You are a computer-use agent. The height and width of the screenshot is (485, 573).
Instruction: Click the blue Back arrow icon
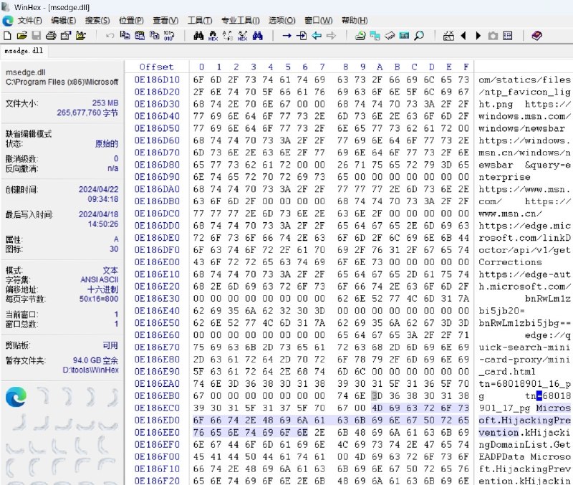tap(317, 35)
